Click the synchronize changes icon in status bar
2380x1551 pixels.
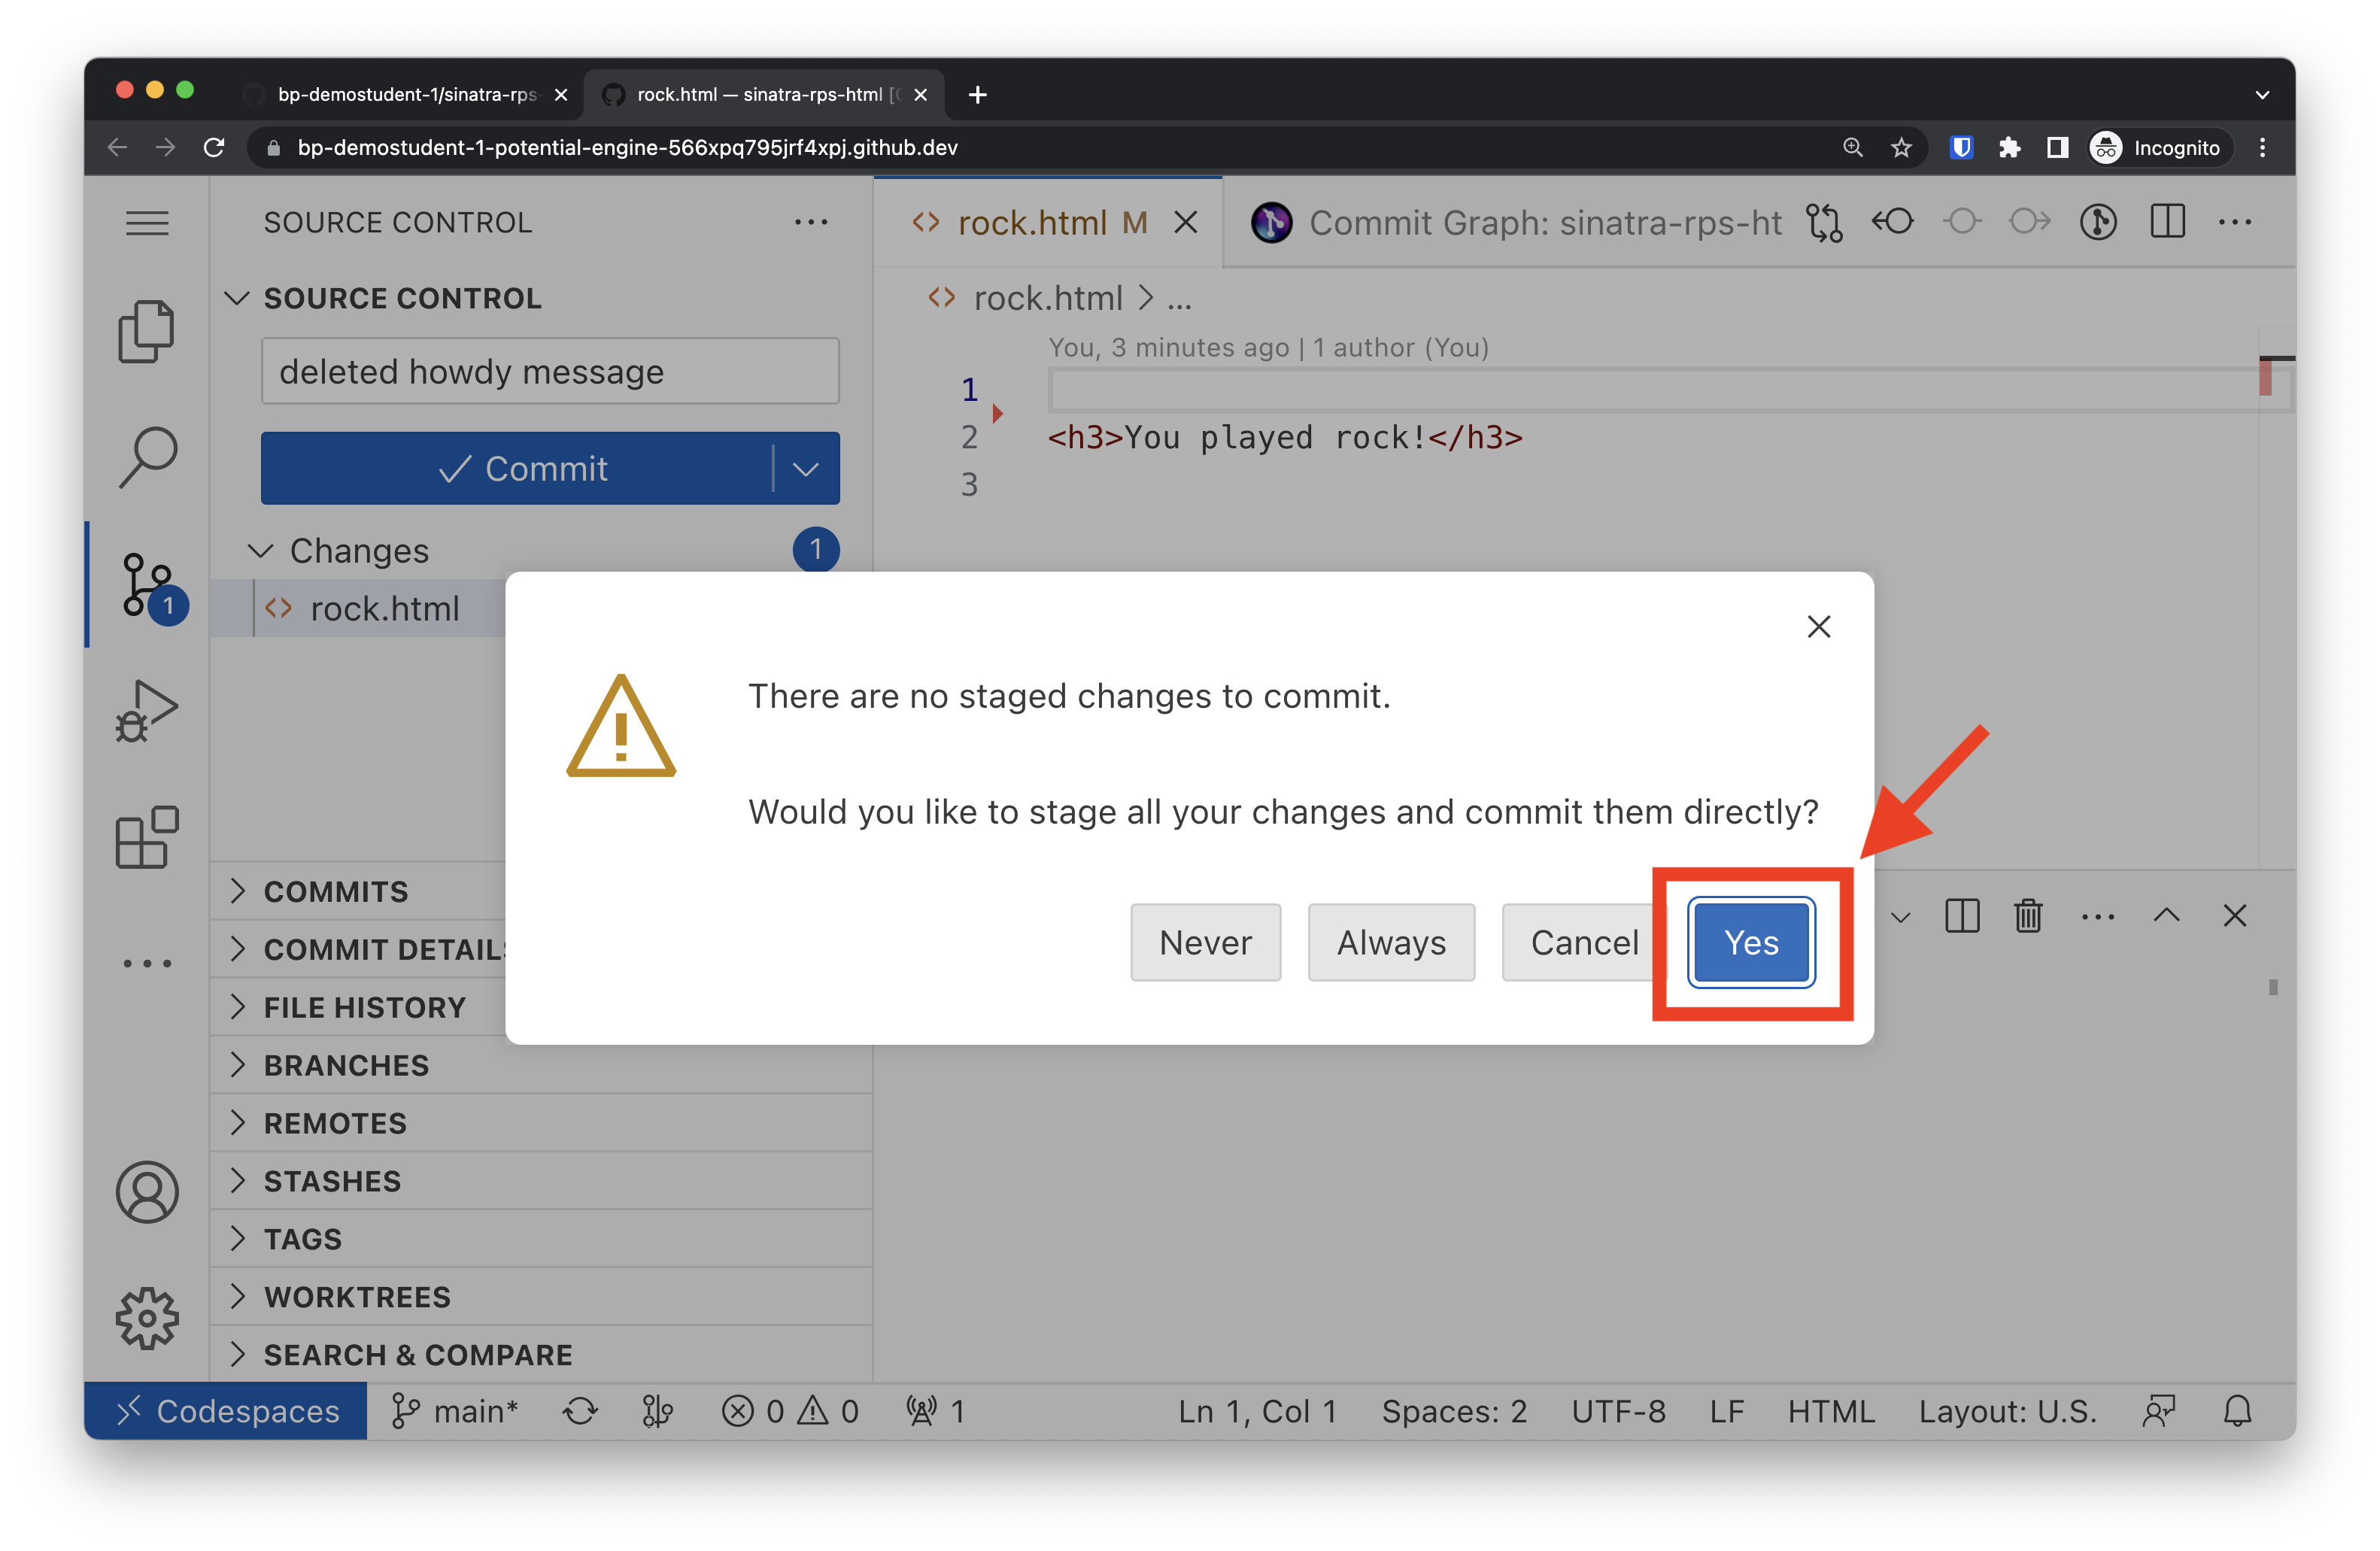(580, 1411)
